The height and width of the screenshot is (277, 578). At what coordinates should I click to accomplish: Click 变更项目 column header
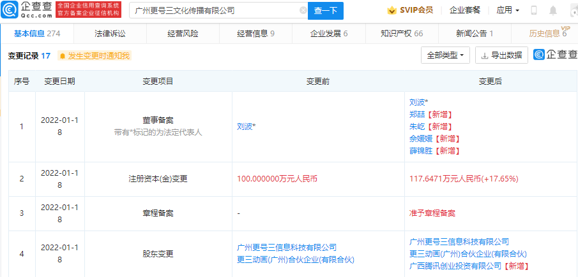click(x=158, y=82)
